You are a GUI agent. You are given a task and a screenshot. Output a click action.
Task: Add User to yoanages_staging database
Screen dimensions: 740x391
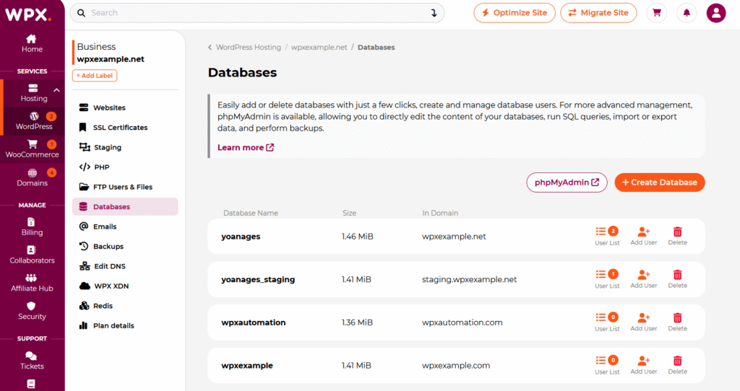644,279
